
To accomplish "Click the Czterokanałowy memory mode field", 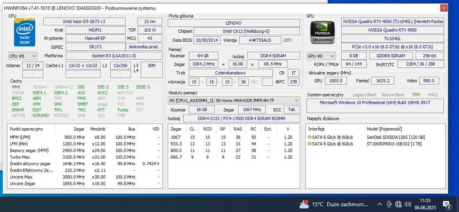I will (x=231, y=73).
